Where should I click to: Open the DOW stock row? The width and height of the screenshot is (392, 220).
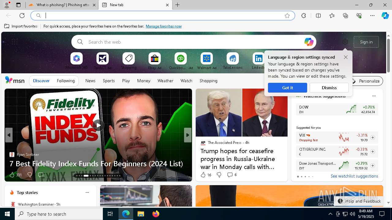point(337,109)
